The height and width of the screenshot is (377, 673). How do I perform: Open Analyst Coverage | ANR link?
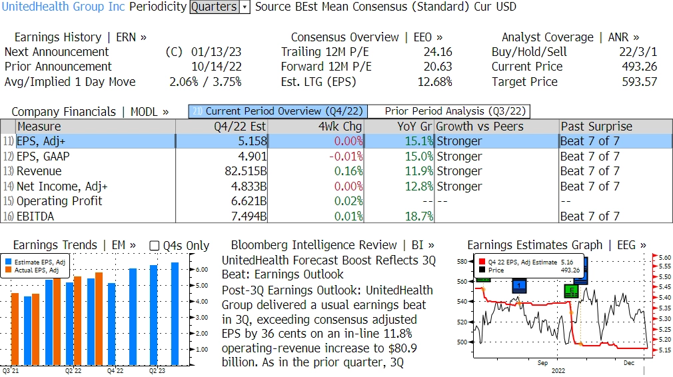tap(570, 37)
